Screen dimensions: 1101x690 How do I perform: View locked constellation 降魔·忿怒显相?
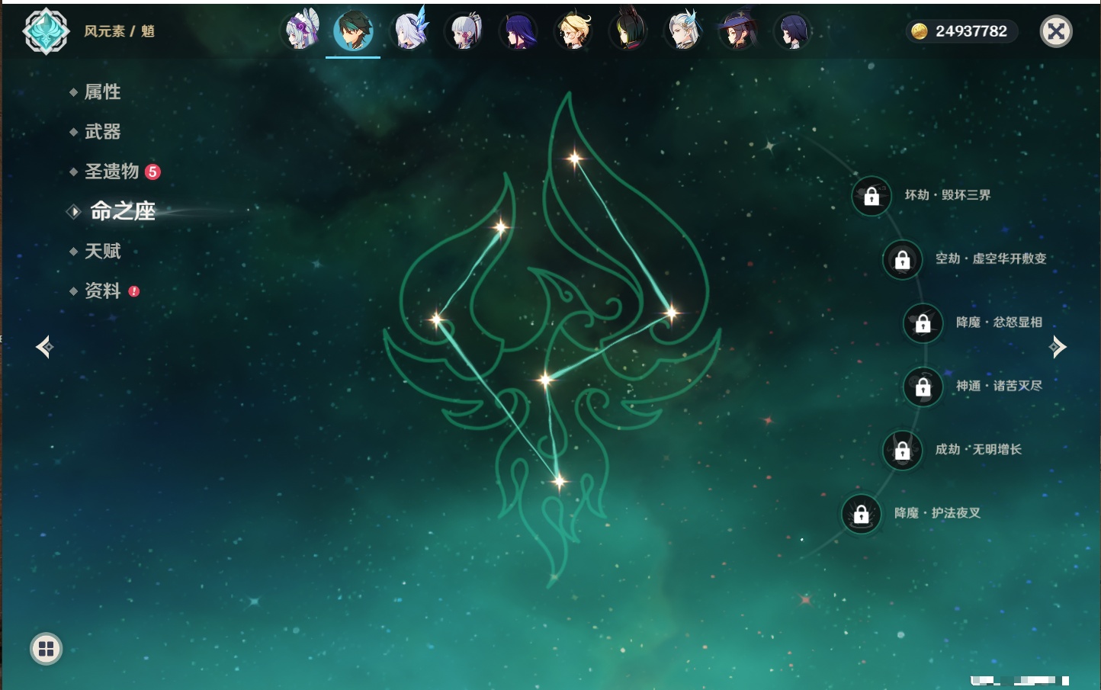coord(923,323)
